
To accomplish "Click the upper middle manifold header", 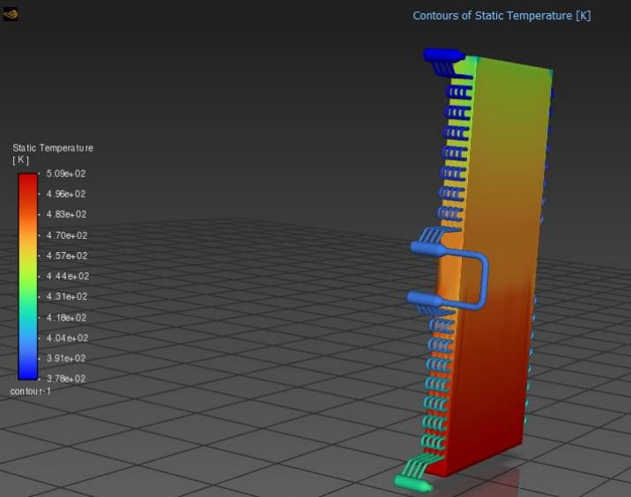I will point(427,248).
